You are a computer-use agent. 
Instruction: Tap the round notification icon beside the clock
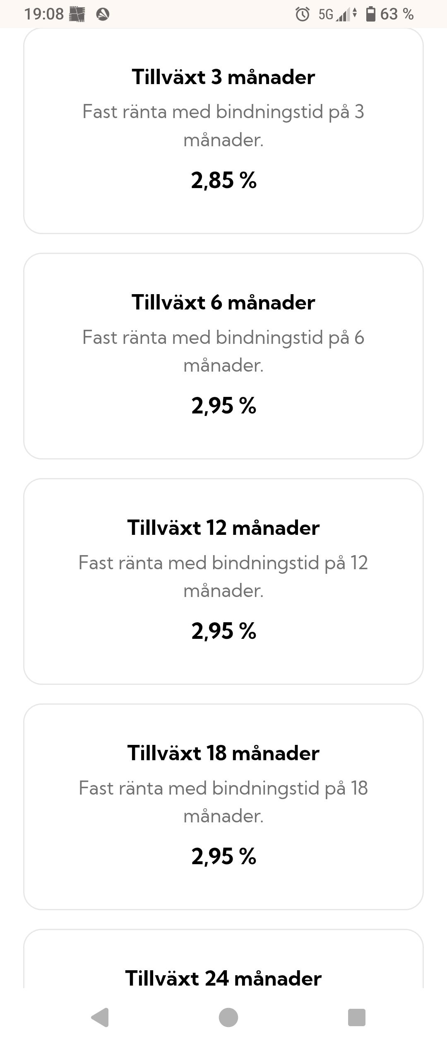click(x=103, y=15)
